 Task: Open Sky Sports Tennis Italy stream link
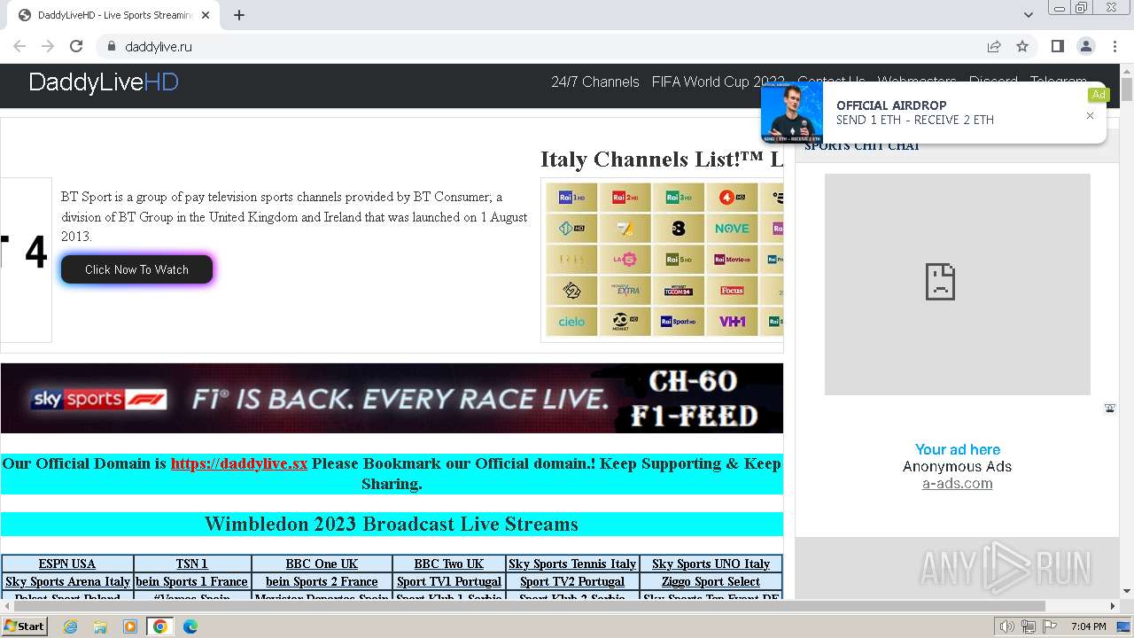coord(572,564)
